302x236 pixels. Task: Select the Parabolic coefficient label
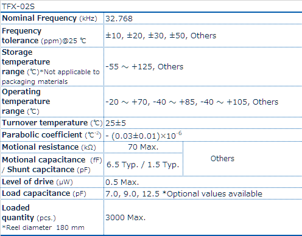tap(52, 135)
